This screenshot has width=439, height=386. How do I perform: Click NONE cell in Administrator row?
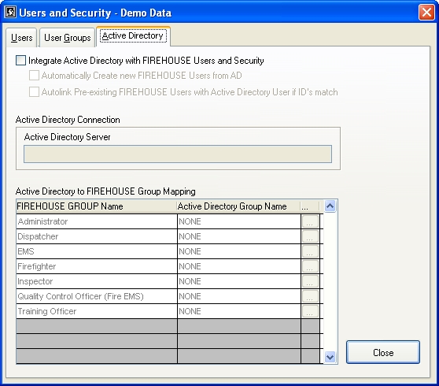pos(239,221)
